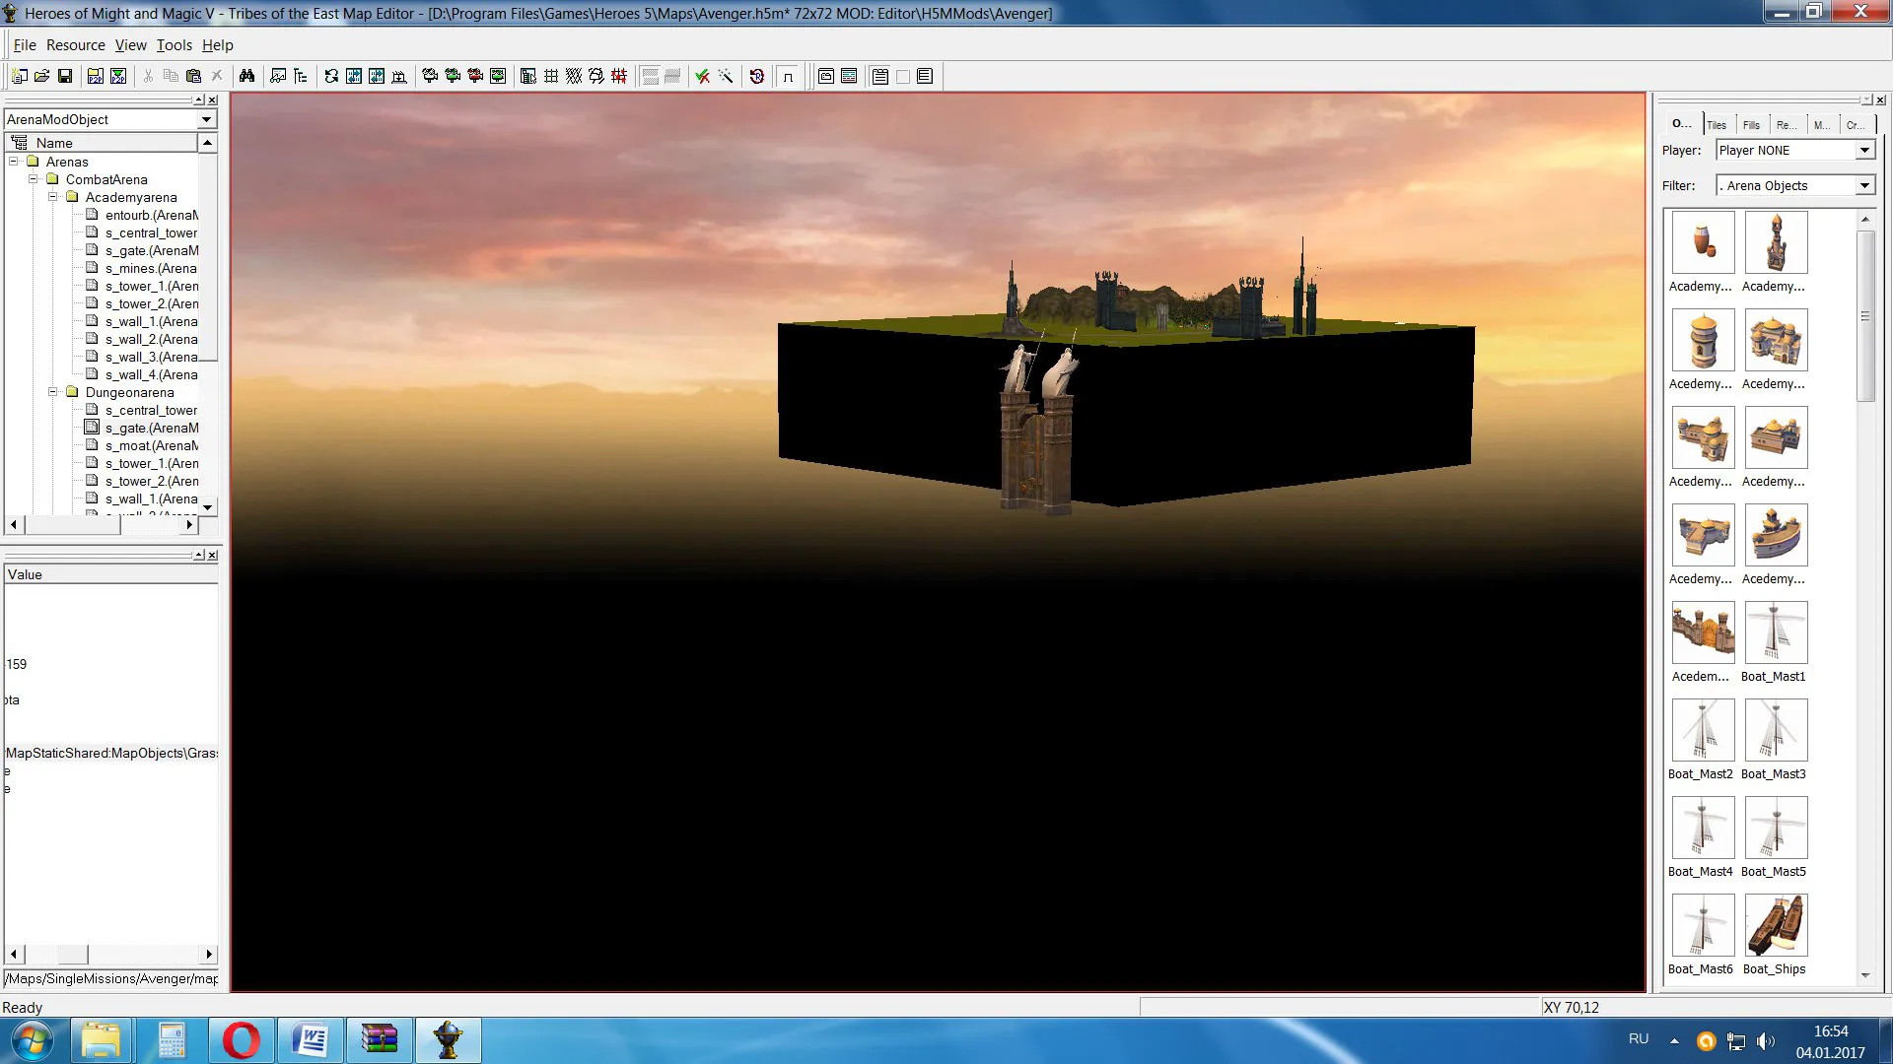Click the hatched pattern toolbar icon
Viewport: 1893px width, 1064px height.
(x=574, y=76)
